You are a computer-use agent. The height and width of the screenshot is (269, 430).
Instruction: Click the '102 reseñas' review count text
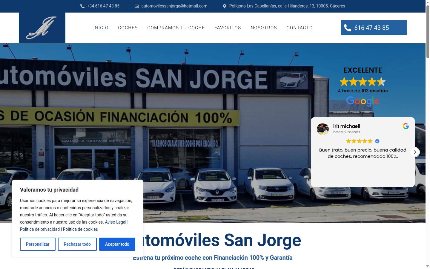[374, 91]
